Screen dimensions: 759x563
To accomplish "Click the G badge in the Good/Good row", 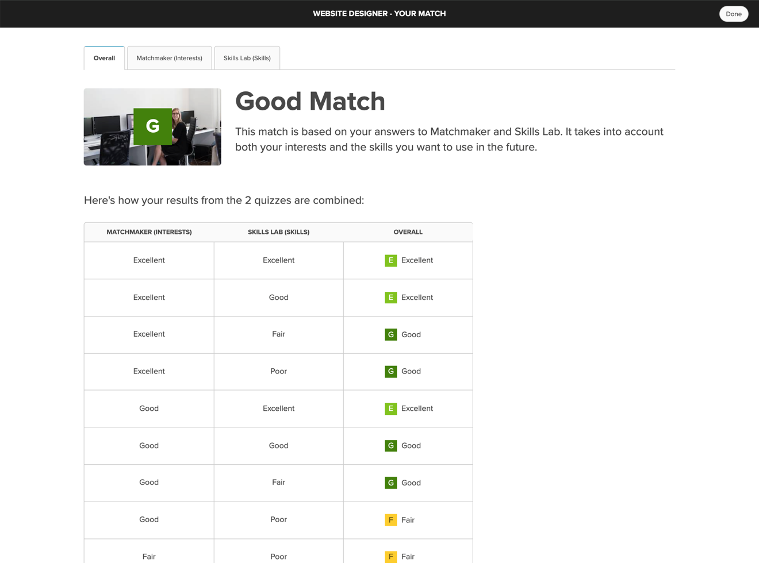I will tap(391, 446).
